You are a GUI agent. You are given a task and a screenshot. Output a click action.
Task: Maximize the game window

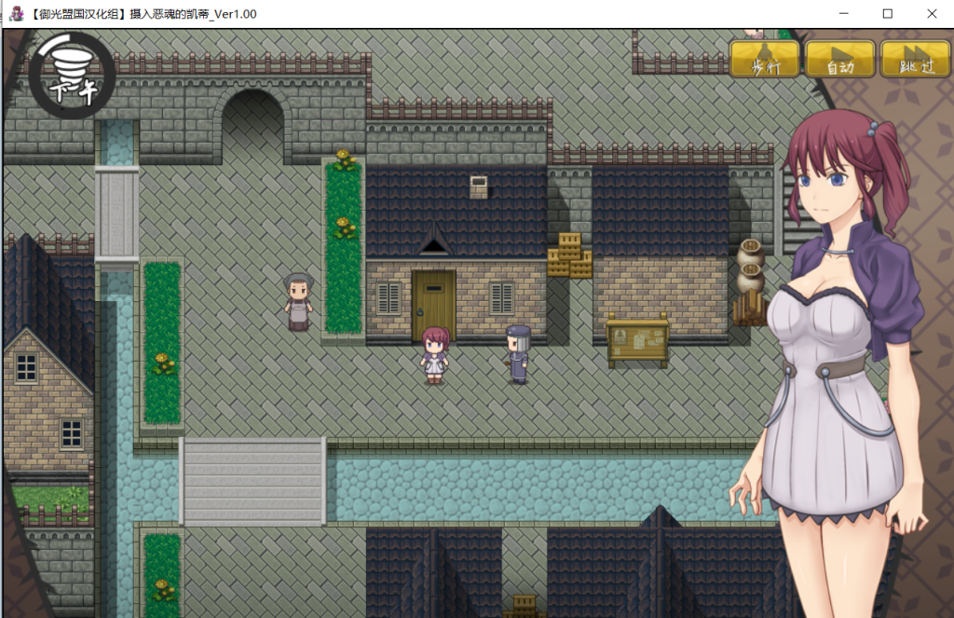[x=888, y=13]
